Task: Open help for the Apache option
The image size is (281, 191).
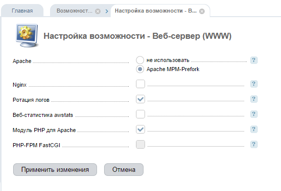Action: tap(254, 60)
